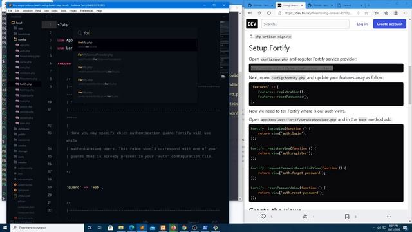Click the DEV logo
The height and width of the screenshot is (232, 412).
[252, 24]
